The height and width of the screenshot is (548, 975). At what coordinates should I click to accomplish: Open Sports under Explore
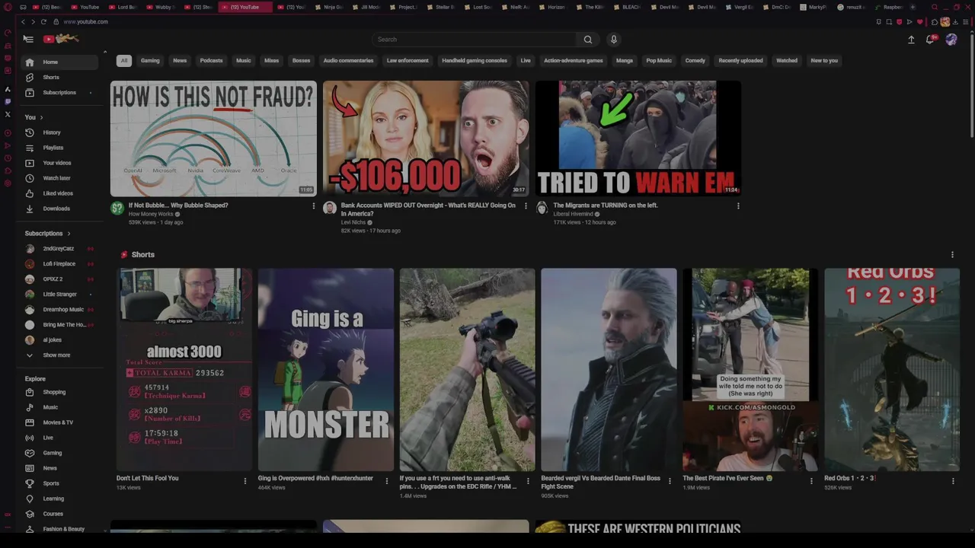61,483
